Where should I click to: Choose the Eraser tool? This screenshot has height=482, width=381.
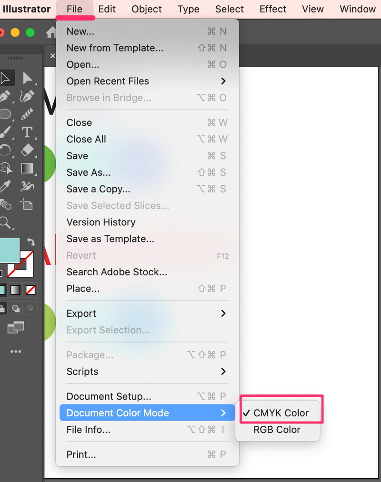coord(28,150)
